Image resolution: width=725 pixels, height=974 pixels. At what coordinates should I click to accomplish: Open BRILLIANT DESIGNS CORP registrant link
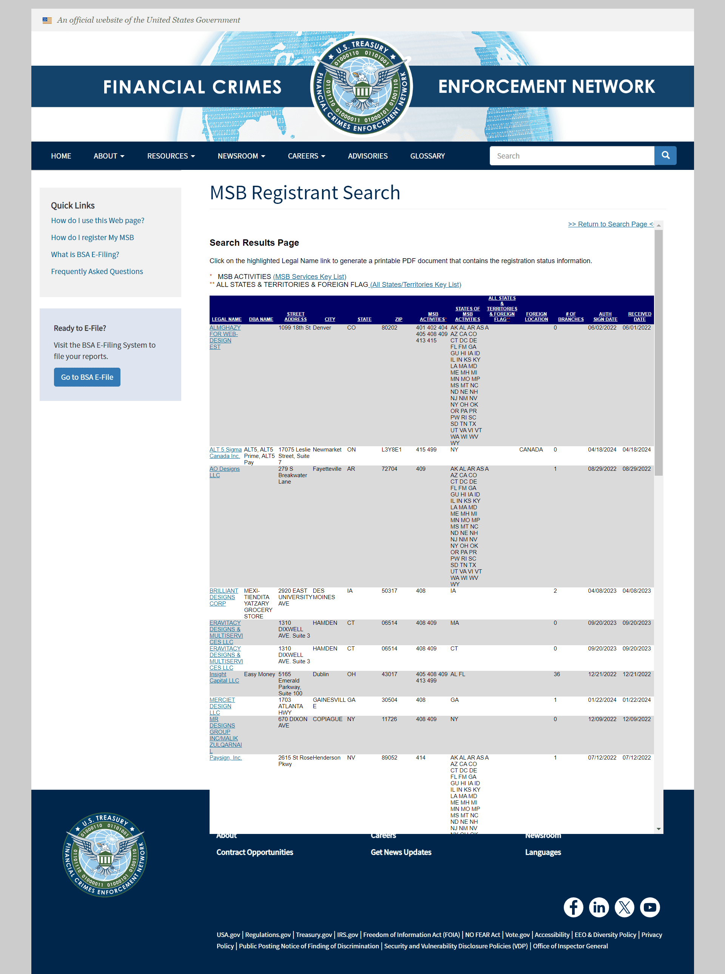[224, 597]
